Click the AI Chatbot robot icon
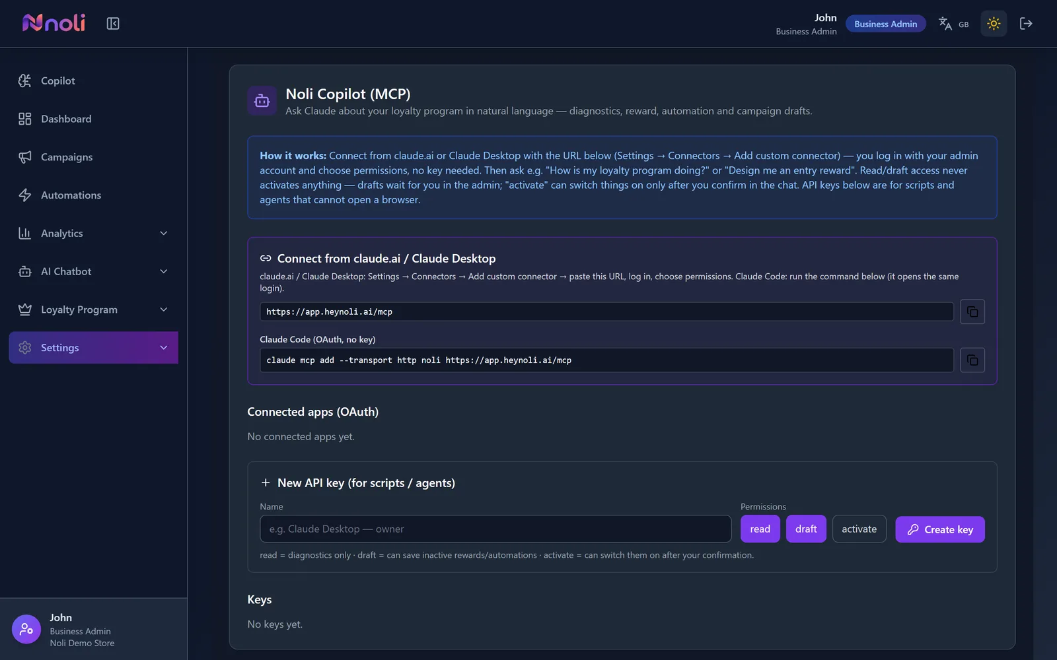Image resolution: width=1057 pixels, height=660 pixels. [25, 271]
